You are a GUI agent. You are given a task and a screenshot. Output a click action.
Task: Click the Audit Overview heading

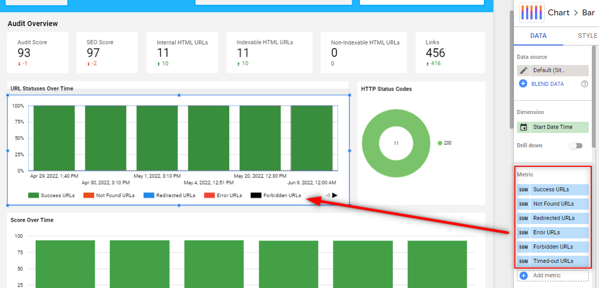[32, 24]
